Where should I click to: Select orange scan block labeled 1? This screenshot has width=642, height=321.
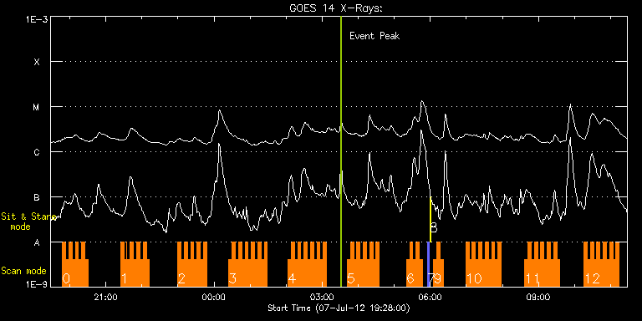pos(135,264)
